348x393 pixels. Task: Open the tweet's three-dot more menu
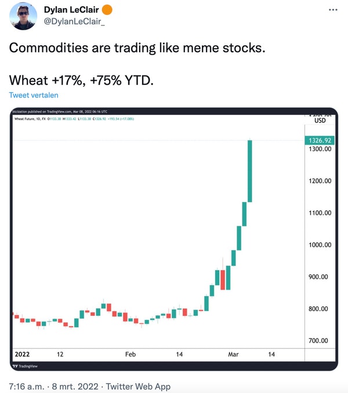(332, 10)
